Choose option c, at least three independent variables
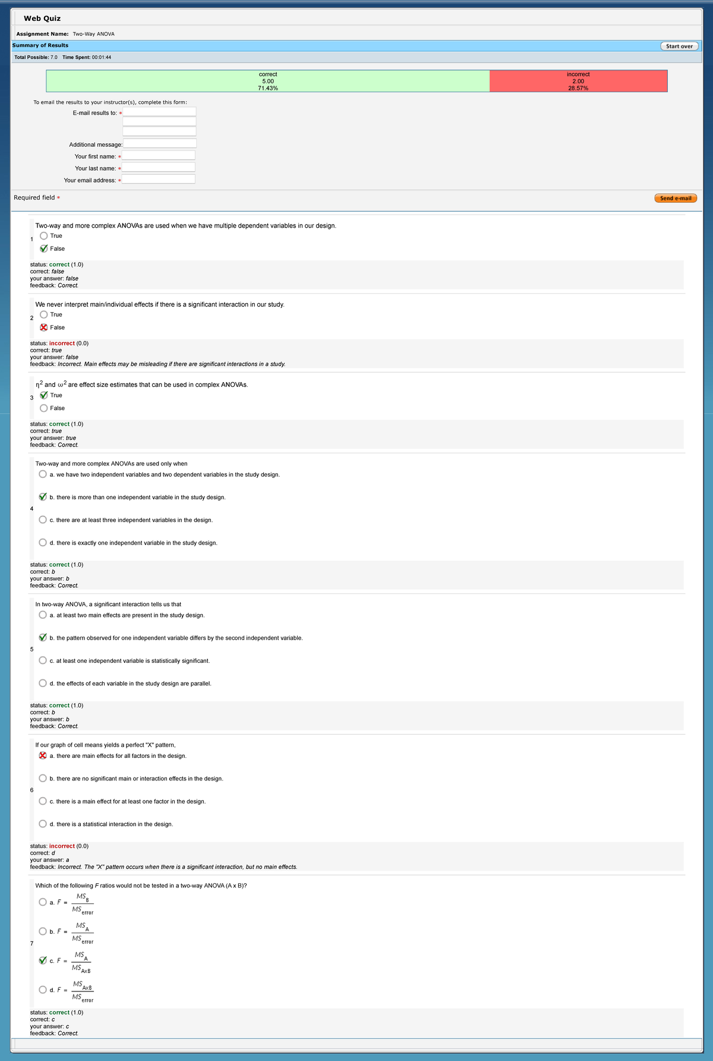 tap(43, 520)
